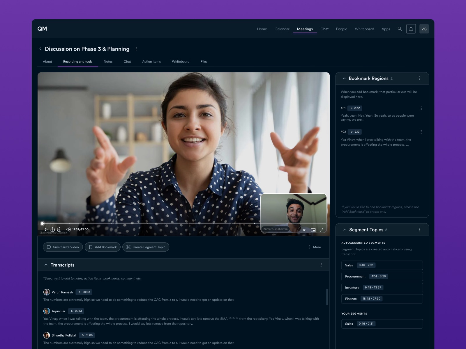The height and width of the screenshot is (349, 466).
Task: Go to People in top navigation
Action: [x=342, y=29]
